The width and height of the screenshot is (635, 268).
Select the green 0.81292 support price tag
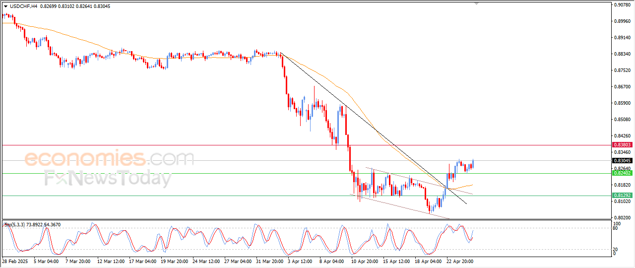[622, 196]
